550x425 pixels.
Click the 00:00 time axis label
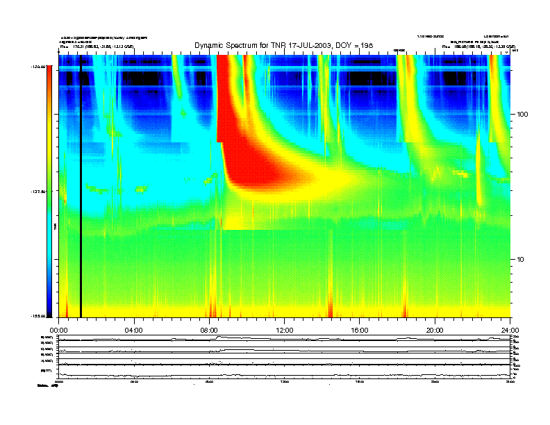click(58, 331)
